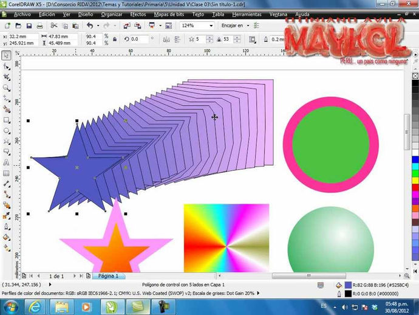This screenshot has height=315, width=419.
Task: Select the Outline pen tool
Action: coord(7,227)
